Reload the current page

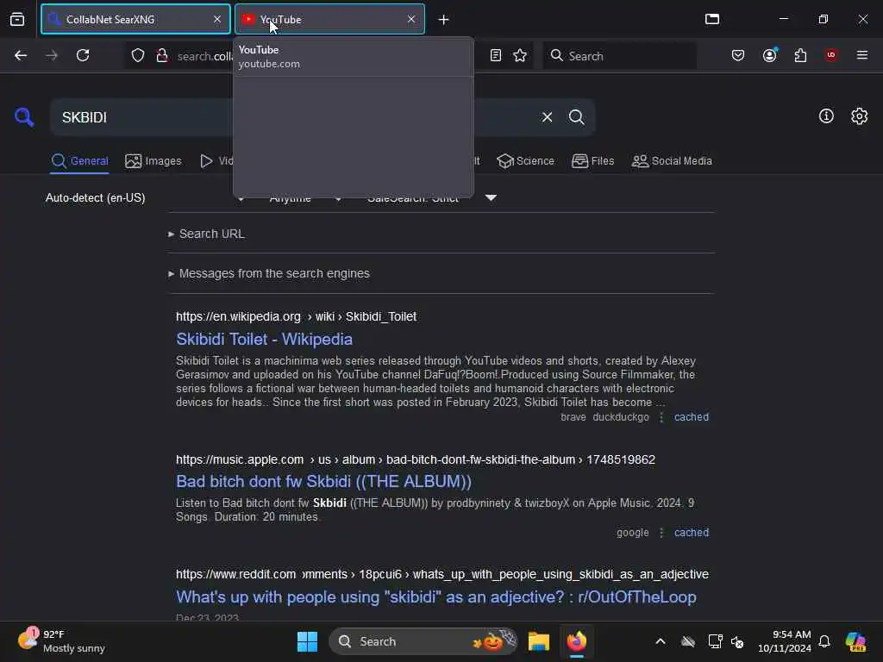point(83,55)
